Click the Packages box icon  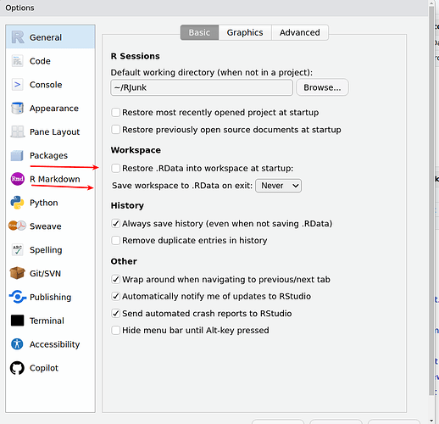(17, 155)
